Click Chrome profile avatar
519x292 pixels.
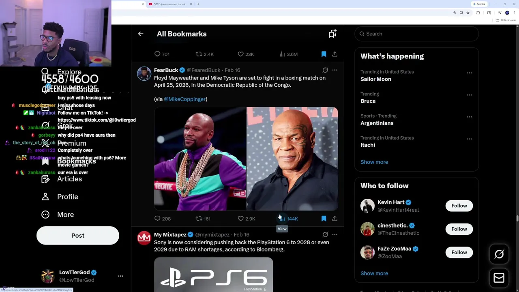[507, 13]
